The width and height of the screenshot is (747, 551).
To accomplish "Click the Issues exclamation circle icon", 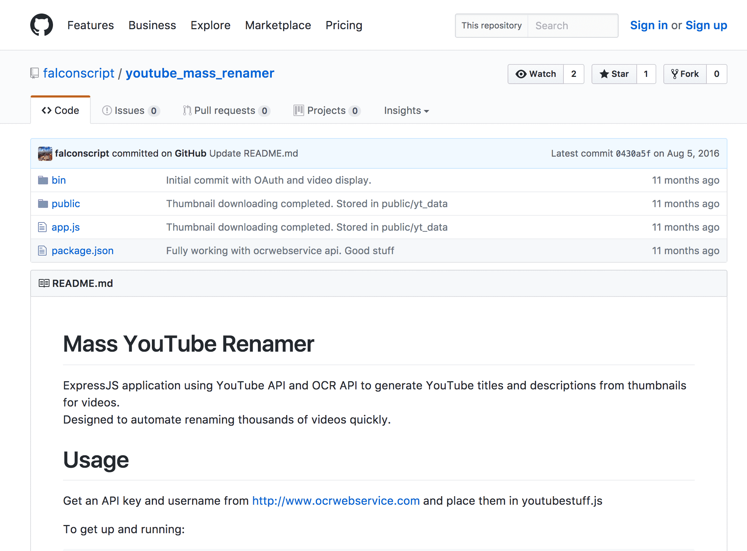I will pos(107,110).
